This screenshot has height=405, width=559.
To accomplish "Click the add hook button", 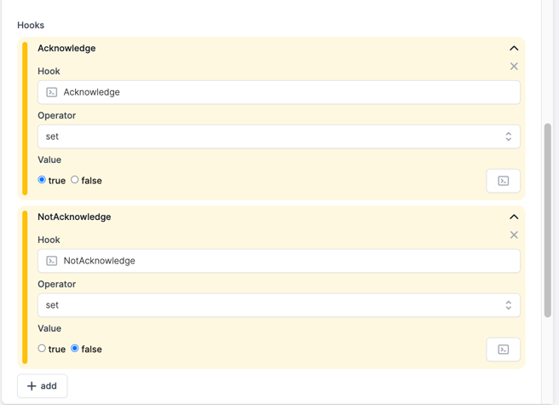I will pos(42,385).
